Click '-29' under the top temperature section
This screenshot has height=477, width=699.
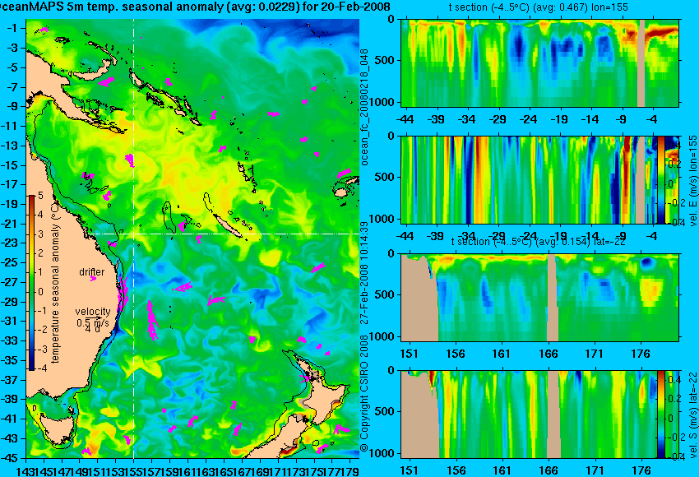click(x=498, y=119)
